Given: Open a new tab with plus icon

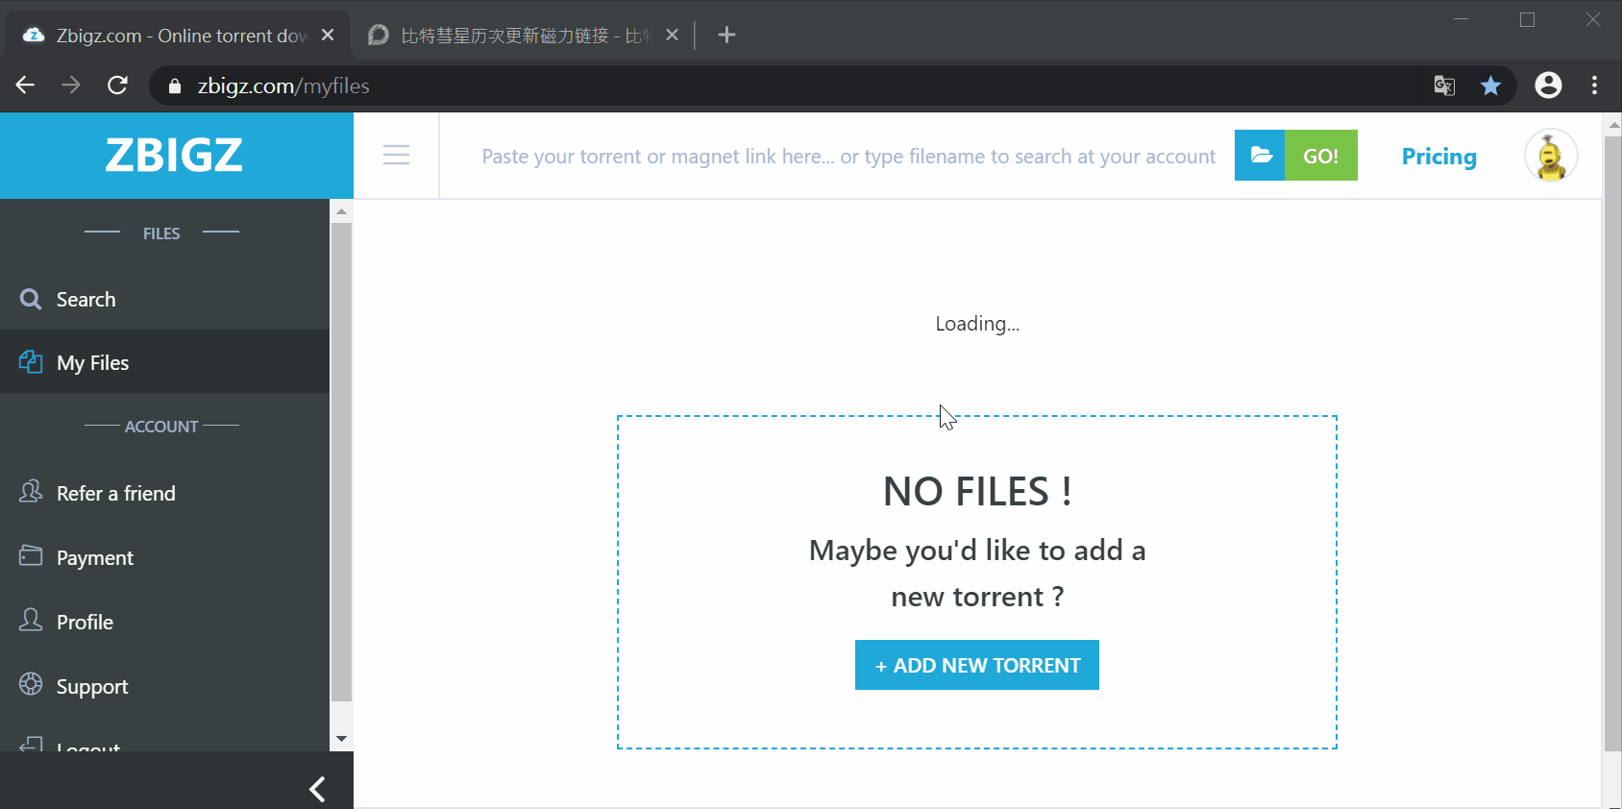Looking at the screenshot, I should coord(727,35).
